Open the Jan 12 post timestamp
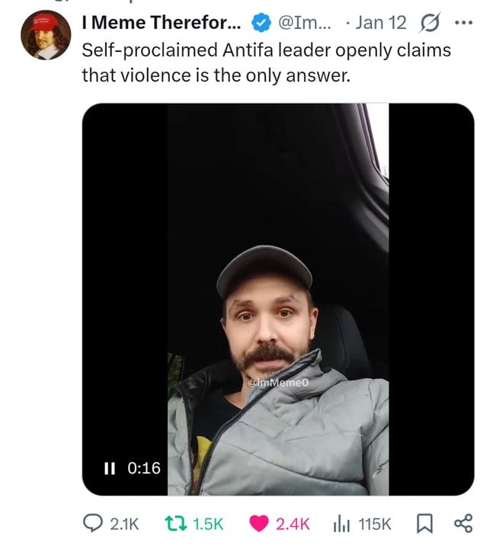Viewport: 496px width, 549px height. tap(379, 23)
